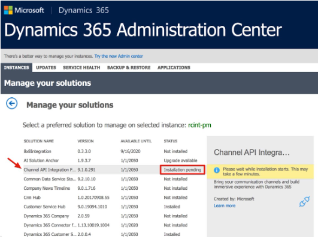Click 'Try the new Admin center' link
318x239 pixels.
pos(119,56)
